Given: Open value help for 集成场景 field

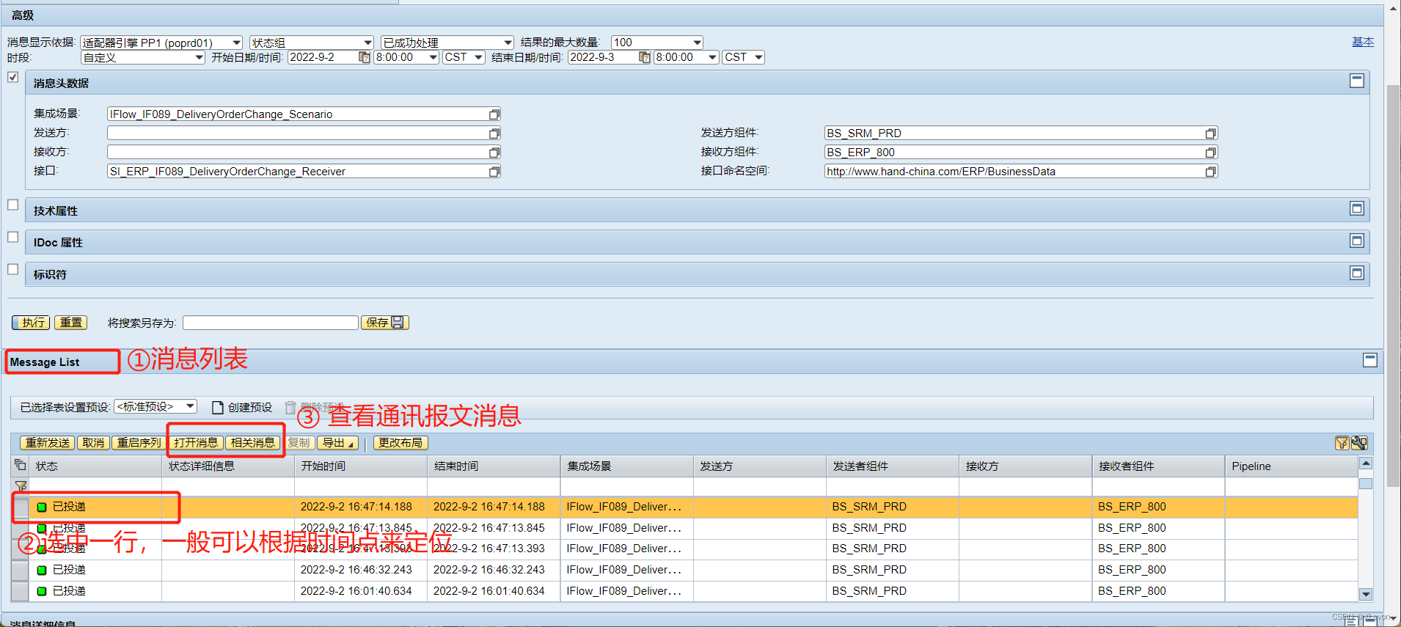Looking at the screenshot, I should point(494,114).
